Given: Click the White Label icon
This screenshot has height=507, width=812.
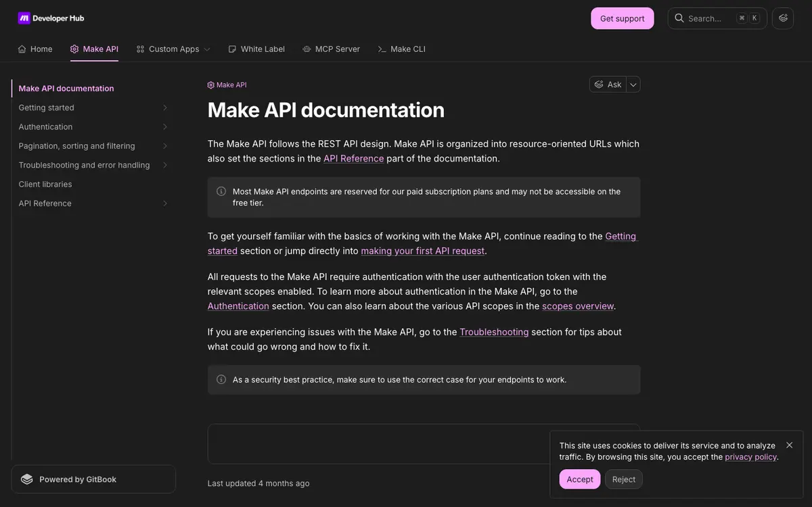Looking at the screenshot, I should 232,49.
